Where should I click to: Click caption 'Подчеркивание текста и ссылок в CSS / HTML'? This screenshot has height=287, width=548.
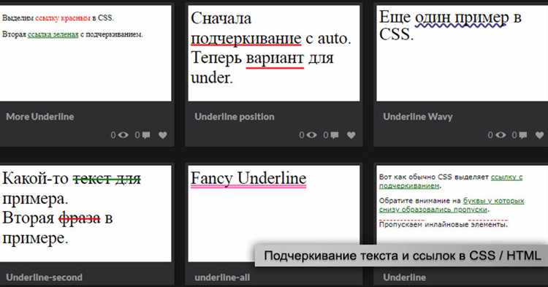click(x=403, y=256)
